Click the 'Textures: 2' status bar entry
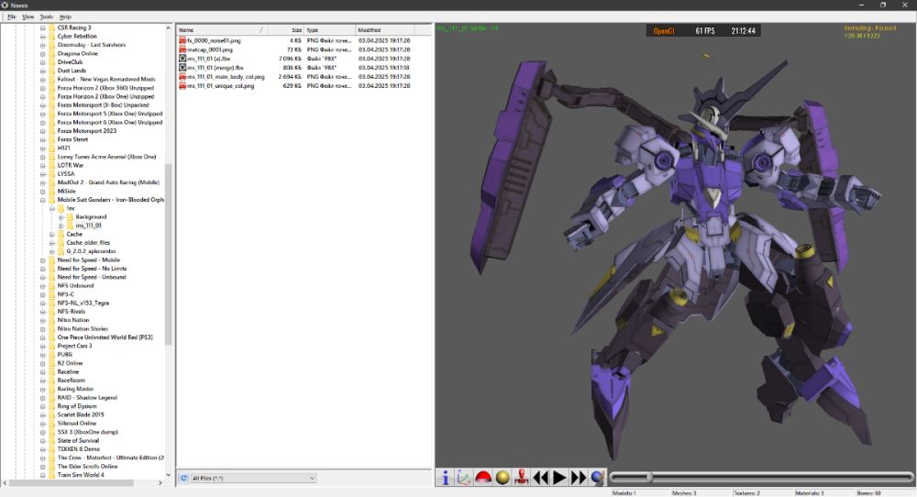The image size is (917, 497). (x=746, y=493)
